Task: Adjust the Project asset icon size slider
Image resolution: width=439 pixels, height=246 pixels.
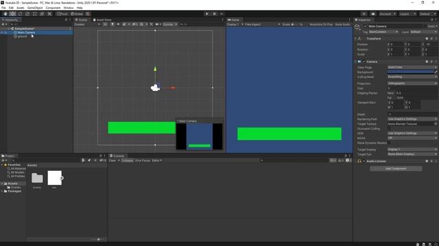Action: click(x=98, y=239)
